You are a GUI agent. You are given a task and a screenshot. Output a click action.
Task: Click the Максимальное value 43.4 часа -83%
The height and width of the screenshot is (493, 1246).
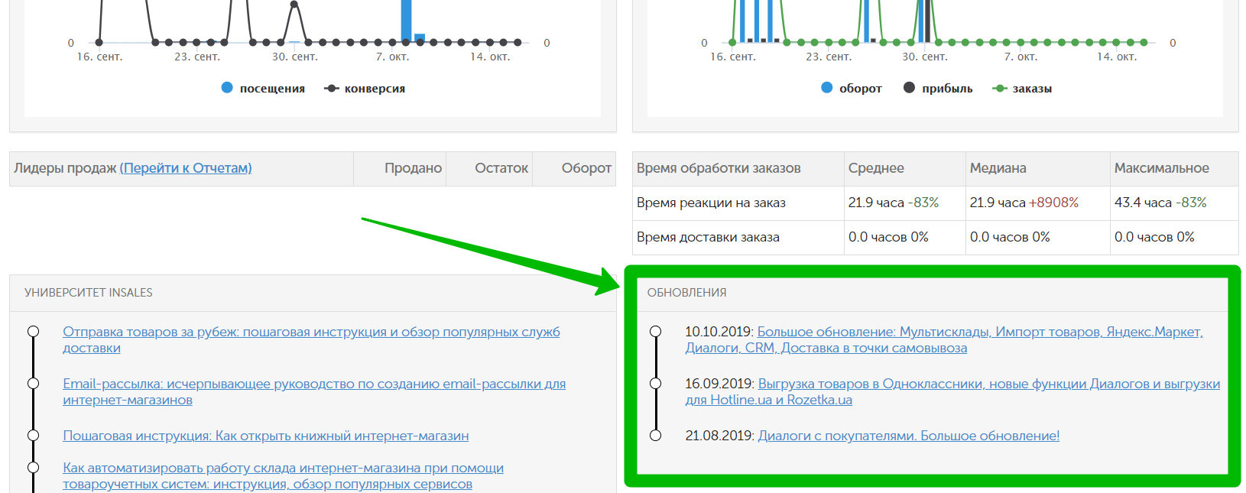pyautogui.click(x=1160, y=203)
